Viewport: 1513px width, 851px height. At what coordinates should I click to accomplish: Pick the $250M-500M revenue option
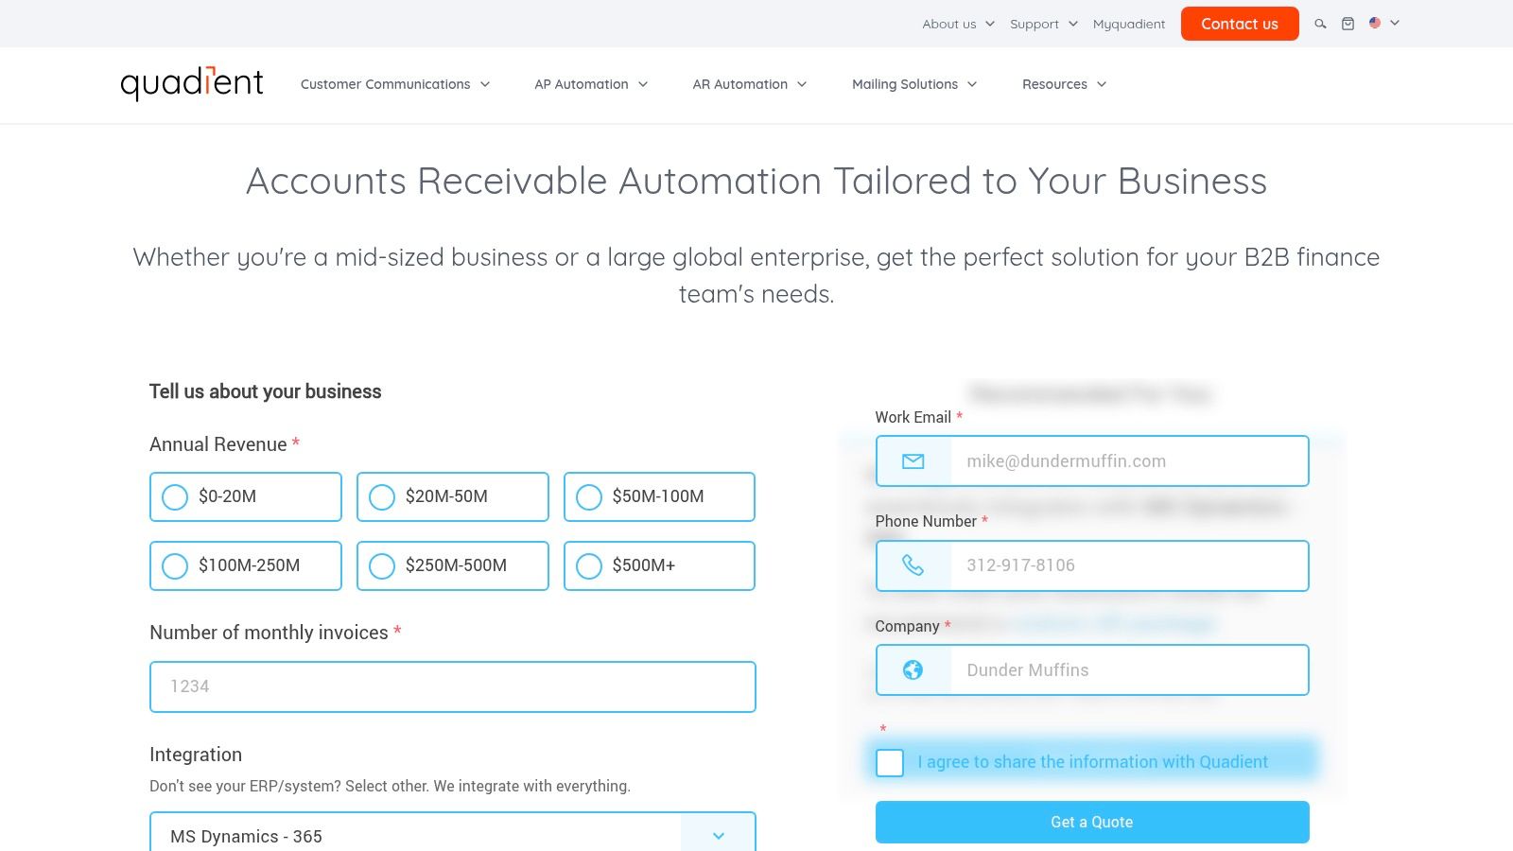pyautogui.click(x=452, y=565)
